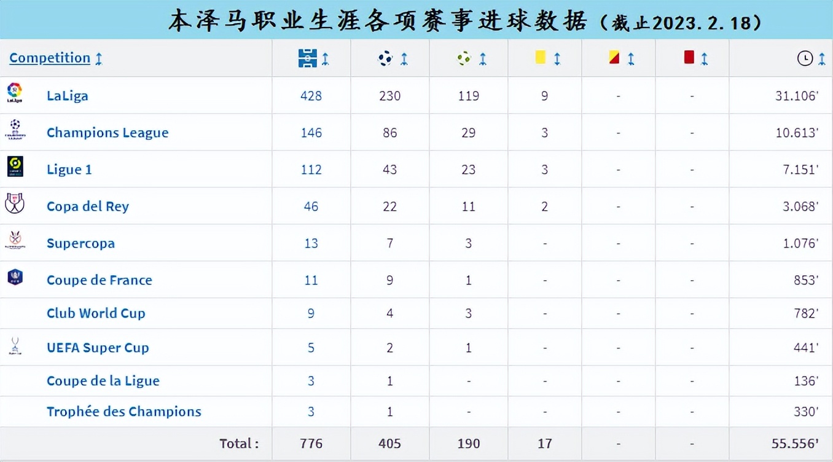Screen dimensions: 833x462
Task: Click the second-yellow card icon header
Action: [614, 57]
